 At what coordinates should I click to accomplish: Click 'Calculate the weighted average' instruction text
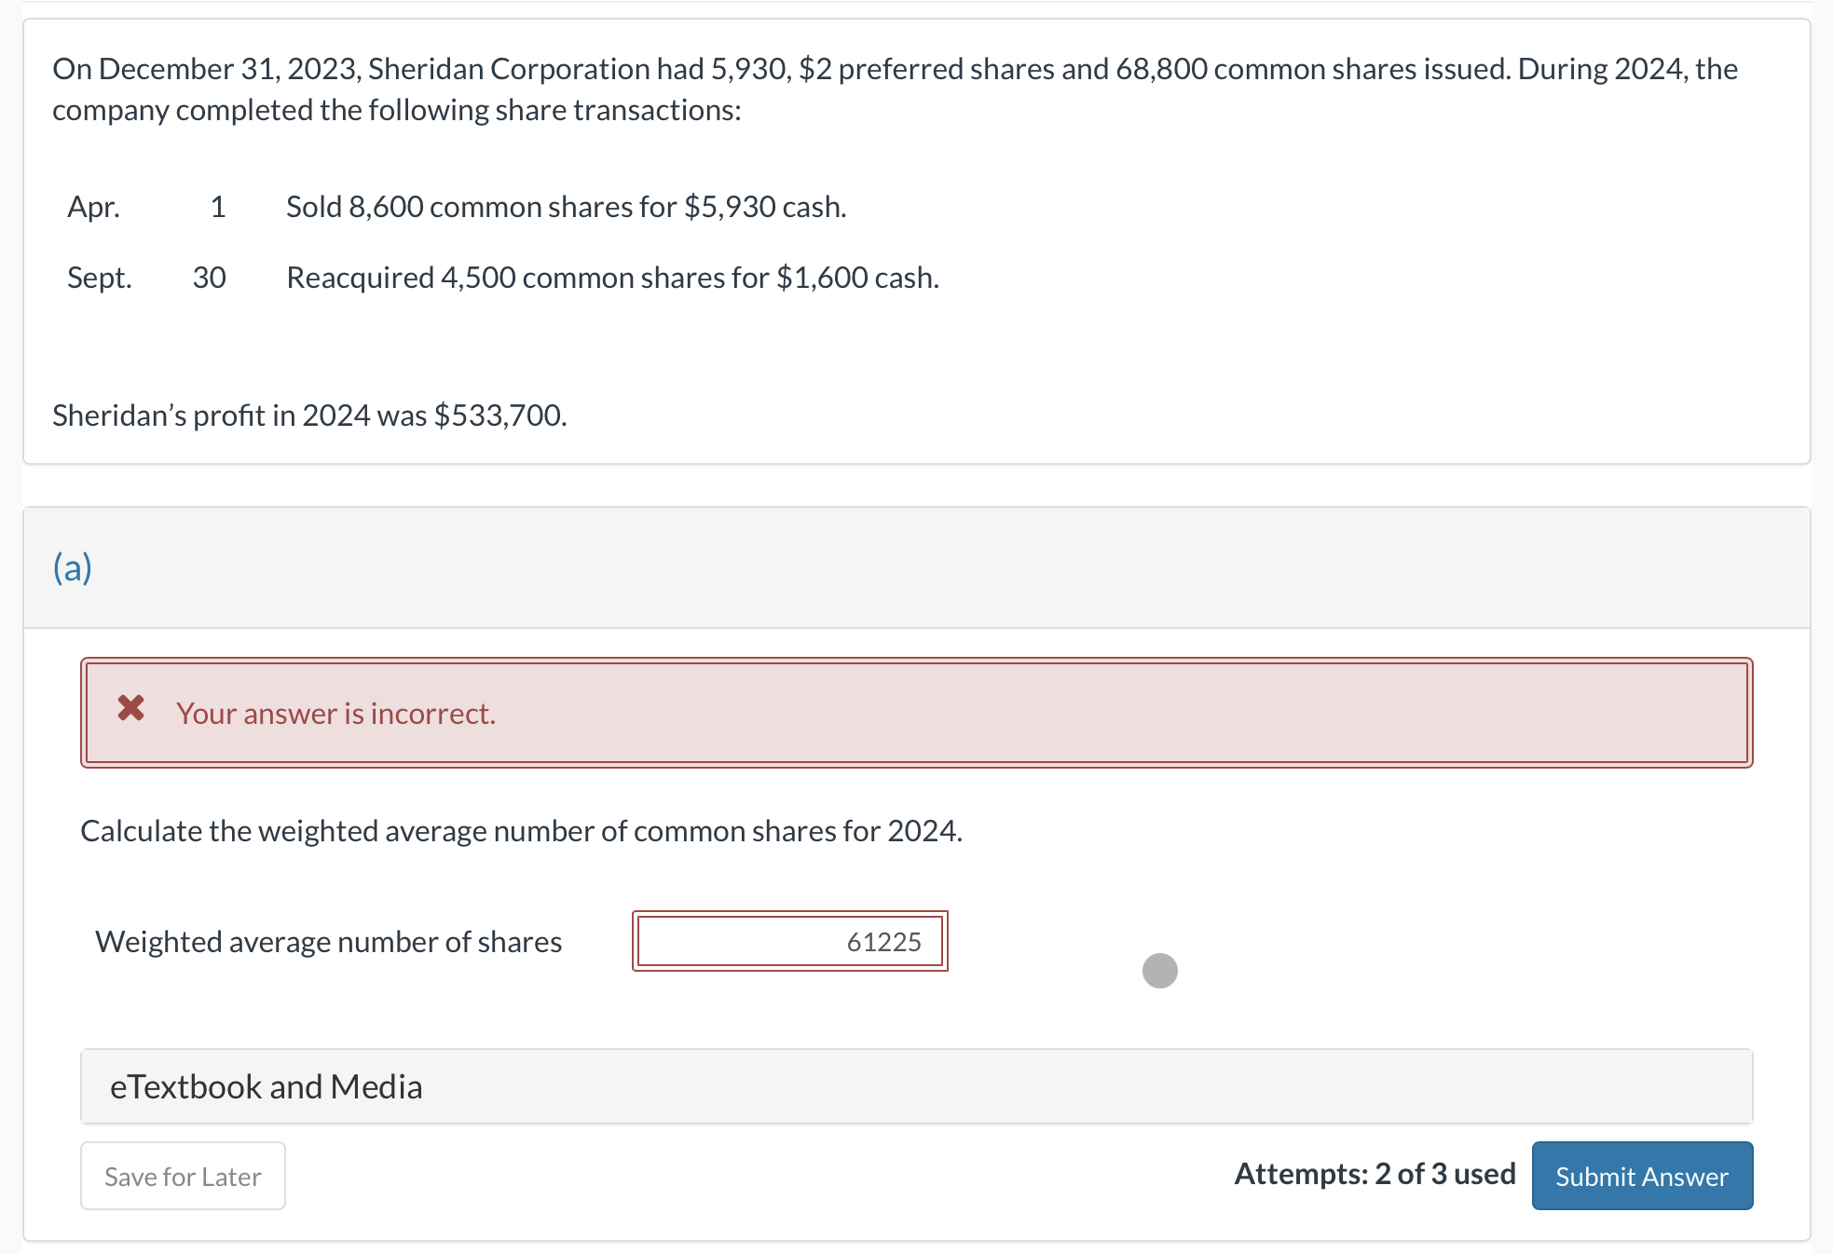[520, 830]
